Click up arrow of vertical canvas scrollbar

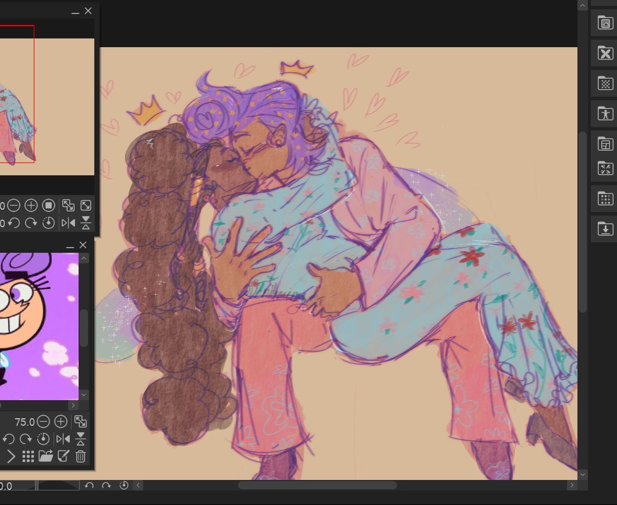click(583, 5)
